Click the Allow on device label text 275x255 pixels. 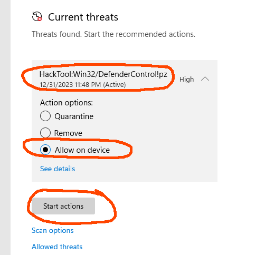[x=82, y=150]
